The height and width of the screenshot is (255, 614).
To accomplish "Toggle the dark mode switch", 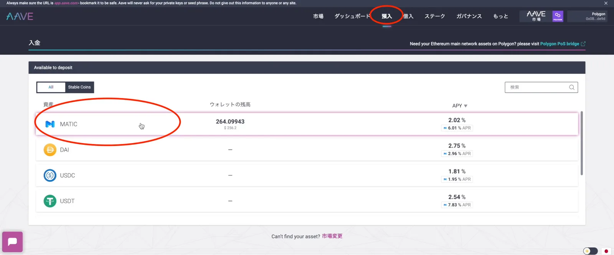I will 590,251.
